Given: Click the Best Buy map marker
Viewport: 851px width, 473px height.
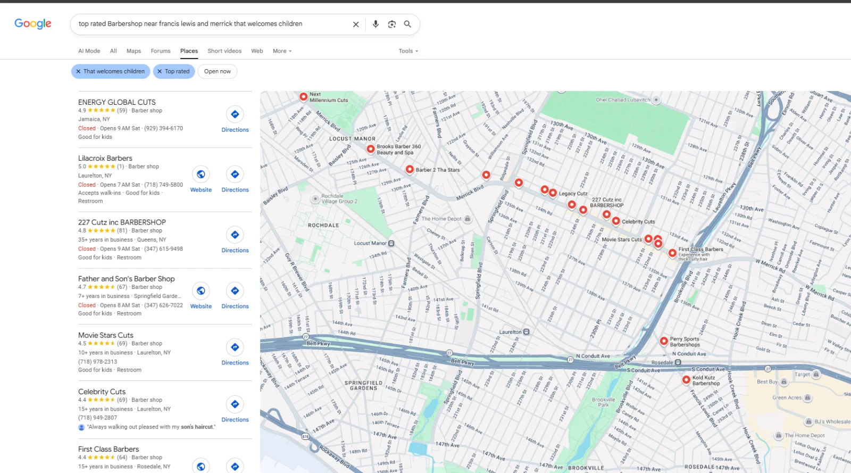Looking at the screenshot, I should [783, 381].
